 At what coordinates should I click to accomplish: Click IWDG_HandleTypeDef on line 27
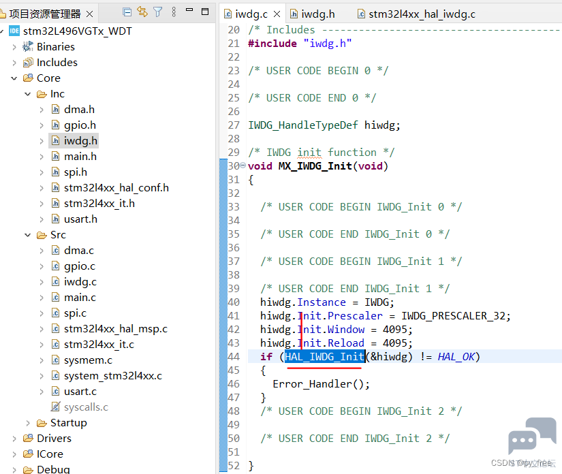click(x=303, y=125)
